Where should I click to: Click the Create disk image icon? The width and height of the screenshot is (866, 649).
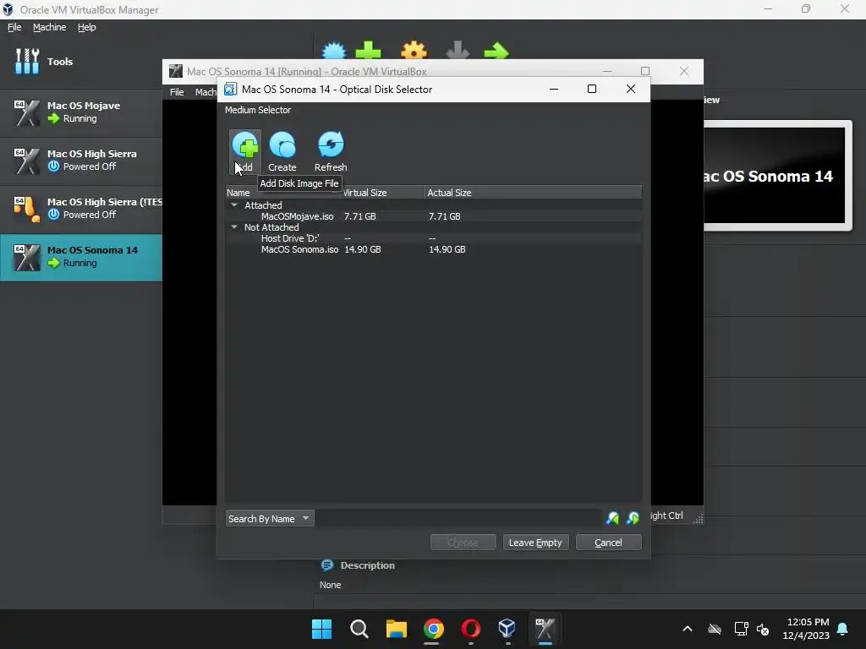282,152
